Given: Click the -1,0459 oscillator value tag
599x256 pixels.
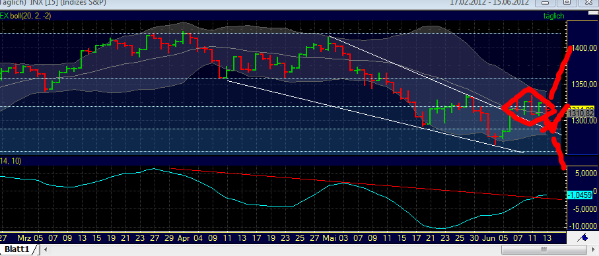Looking at the screenshot, I should pyautogui.click(x=580, y=195).
